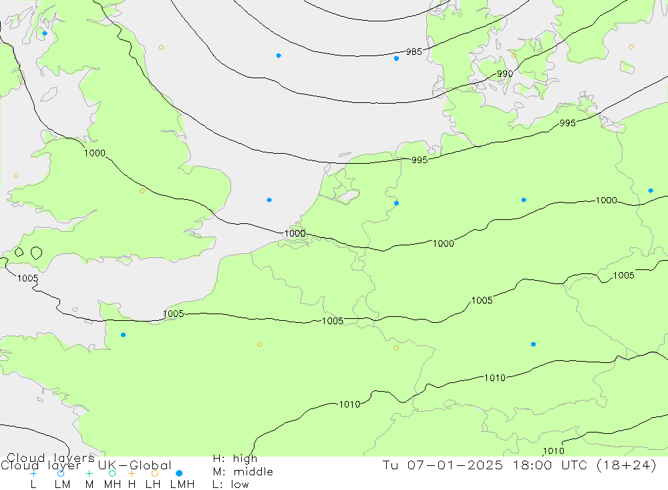This screenshot has width=668, height=490.
Task: Select the orange LH marker over Denmark's islands
Action: tap(514, 55)
